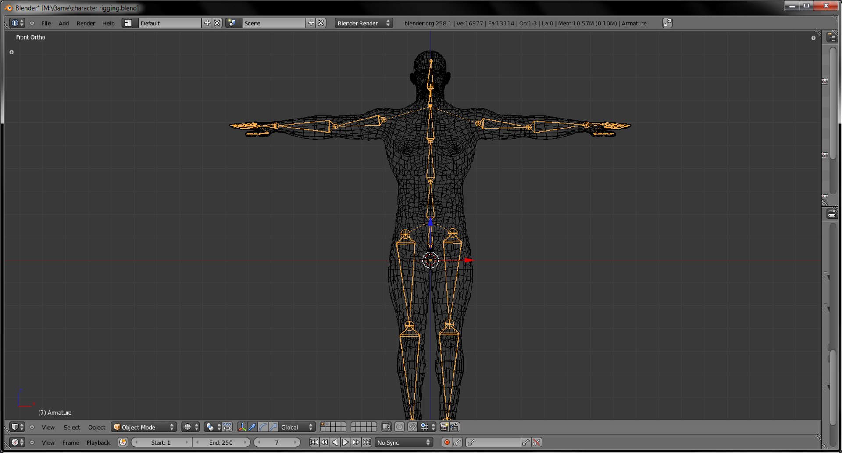
Task: Open the Add menu
Action: pyautogui.click(x=64, y=23)
